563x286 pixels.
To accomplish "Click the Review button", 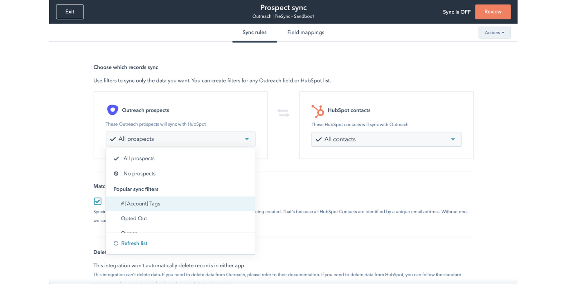I will [x=493, y=12].
